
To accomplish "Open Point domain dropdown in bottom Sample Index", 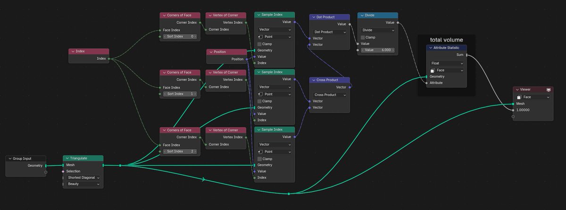I will 275,152.
